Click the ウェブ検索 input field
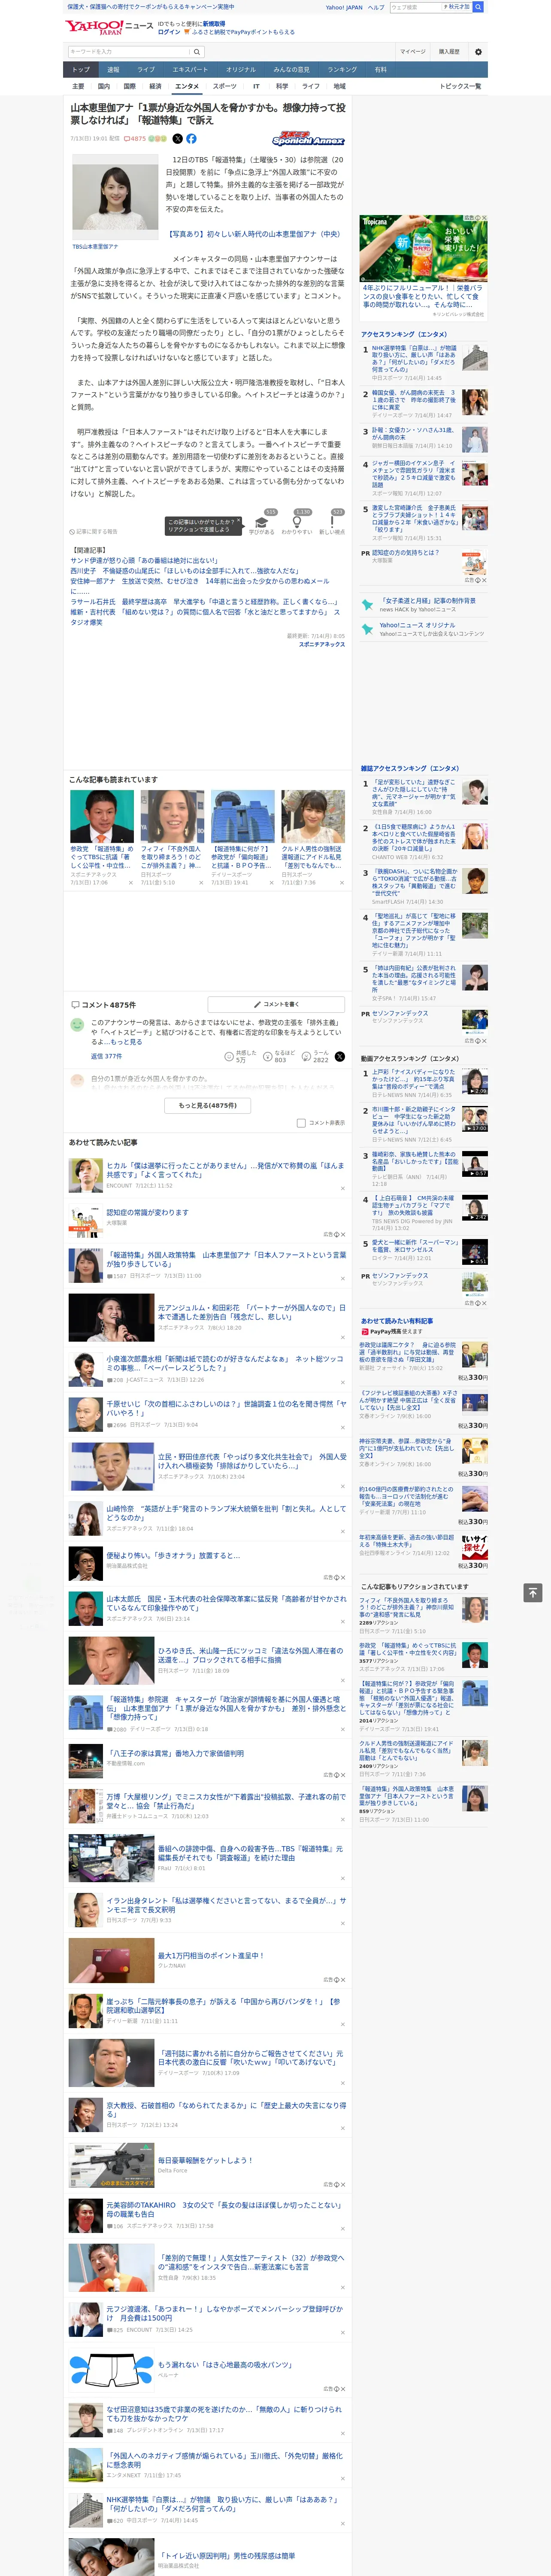Image resolution: width=551 pixels, height=2576 pixels. (x=415, y=7)
